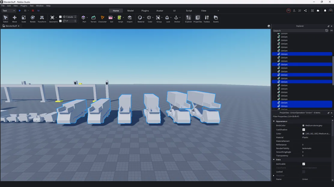Viewport: 334px width, 187px height.
Task: Toggle the studs move snapping checkbox
Action: pos(60,17)
